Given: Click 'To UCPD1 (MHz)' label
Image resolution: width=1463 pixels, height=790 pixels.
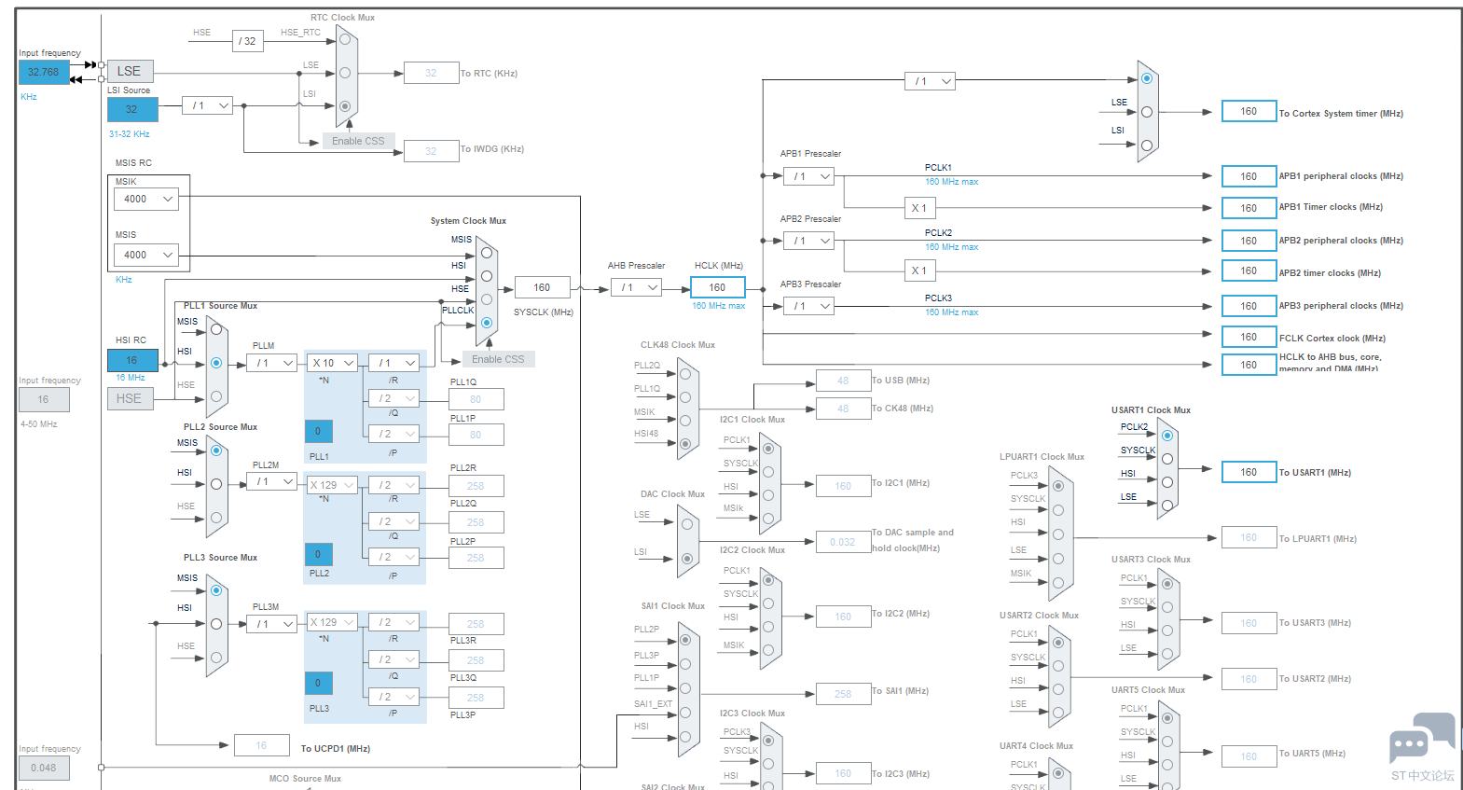Looking at the screenshot, I should pos(336,748).
